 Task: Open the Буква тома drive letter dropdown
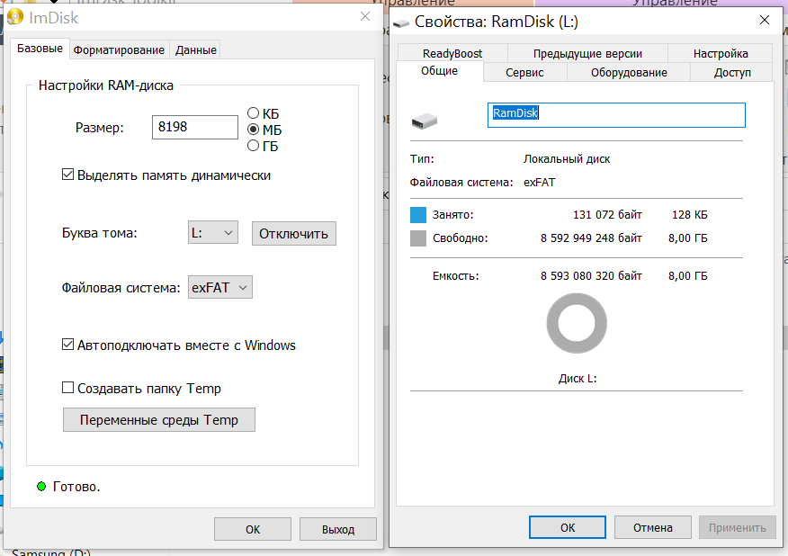pos(213,233)
